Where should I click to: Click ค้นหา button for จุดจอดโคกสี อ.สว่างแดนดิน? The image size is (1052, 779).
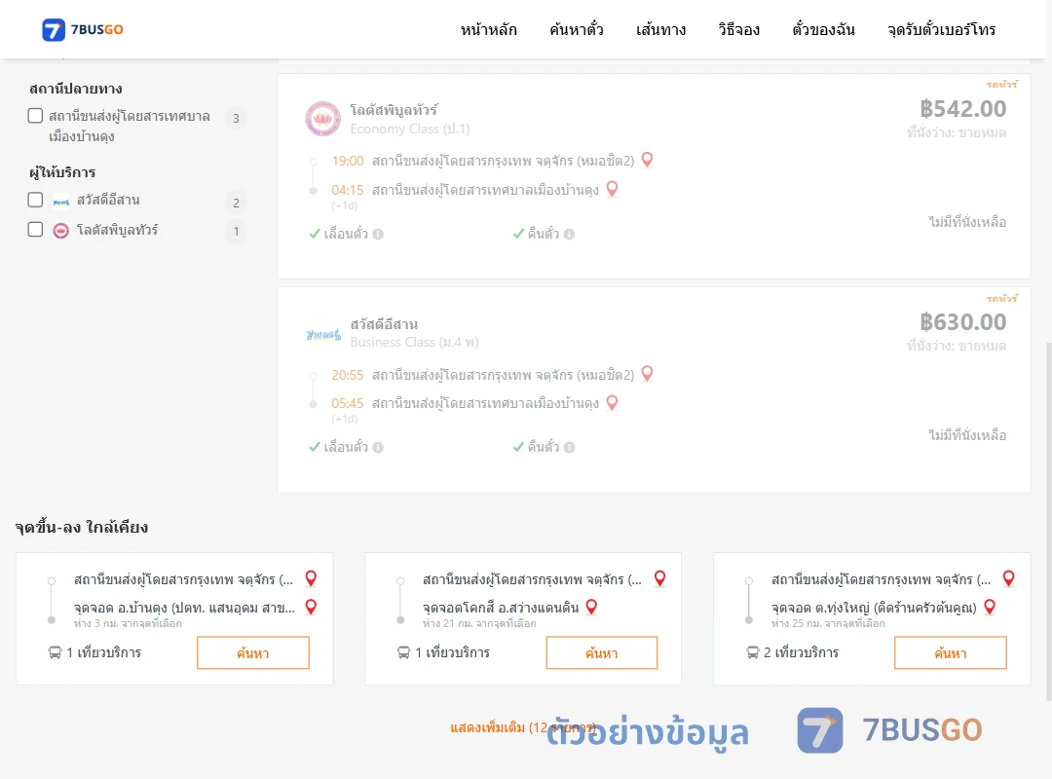tap(602, 652)
